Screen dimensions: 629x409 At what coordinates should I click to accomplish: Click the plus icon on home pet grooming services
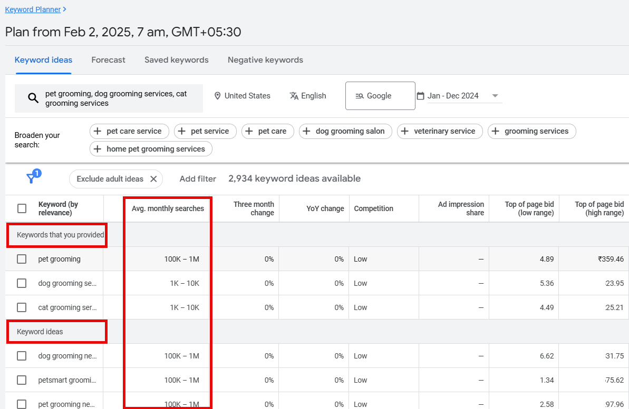pyautogui.click(x=97, y=149)
